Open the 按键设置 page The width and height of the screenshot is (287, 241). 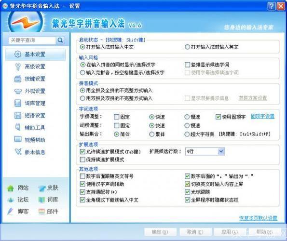[35, 79]
